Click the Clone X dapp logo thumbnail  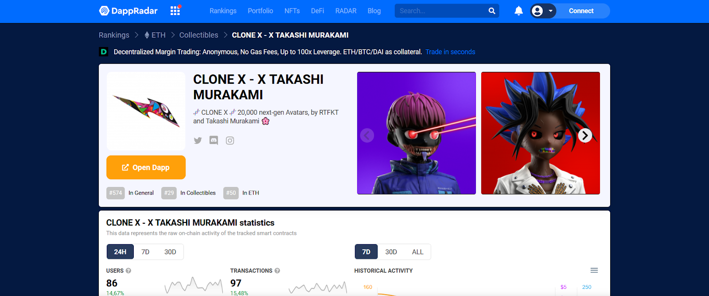(146, 111)
